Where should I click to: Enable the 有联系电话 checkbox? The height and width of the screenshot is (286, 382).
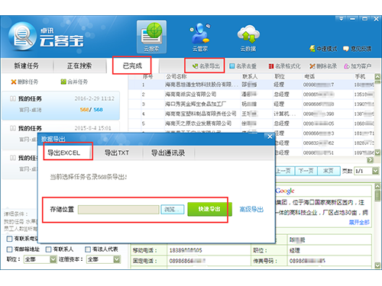click(9, 239)
